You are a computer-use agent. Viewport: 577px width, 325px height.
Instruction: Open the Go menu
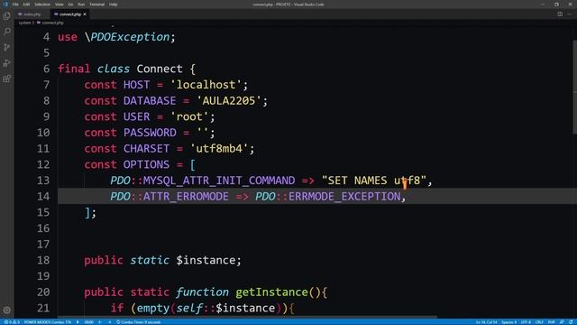[x=70, y=5]
